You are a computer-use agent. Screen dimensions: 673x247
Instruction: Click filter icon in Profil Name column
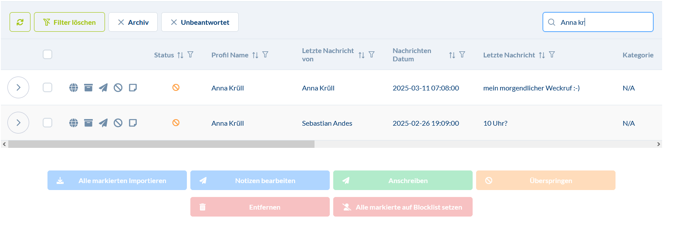265,55
